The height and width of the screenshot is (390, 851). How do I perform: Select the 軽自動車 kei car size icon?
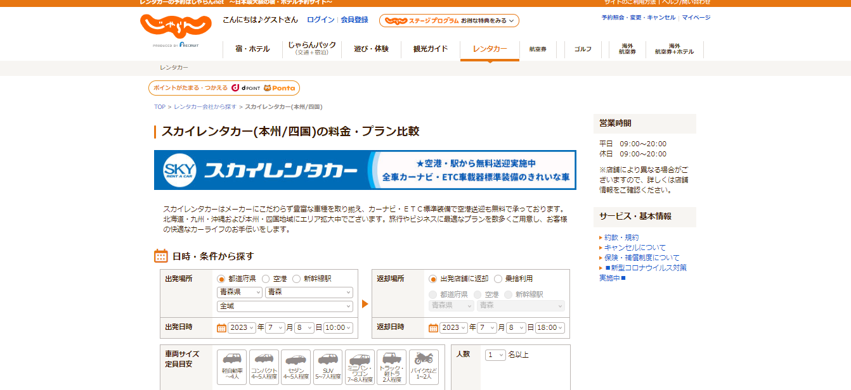tap(231, 367)
